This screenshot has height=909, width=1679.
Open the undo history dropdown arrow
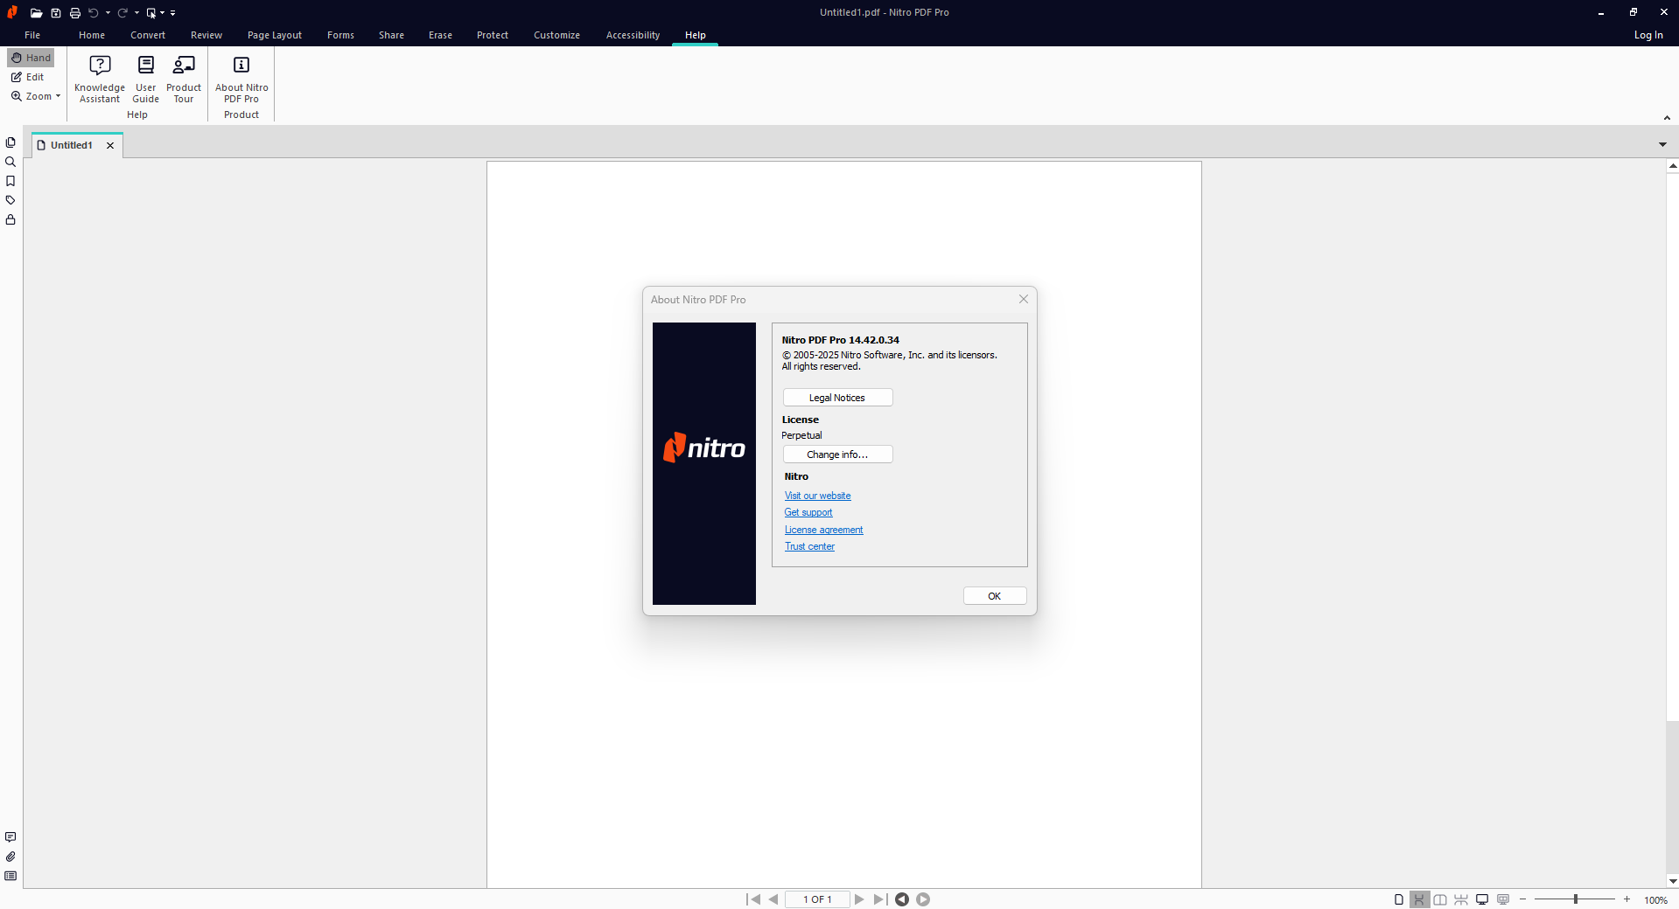pos(108,13)
